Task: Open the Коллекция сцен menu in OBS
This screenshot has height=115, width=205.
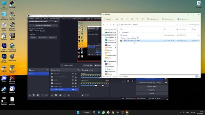Action: click(78, 19)
